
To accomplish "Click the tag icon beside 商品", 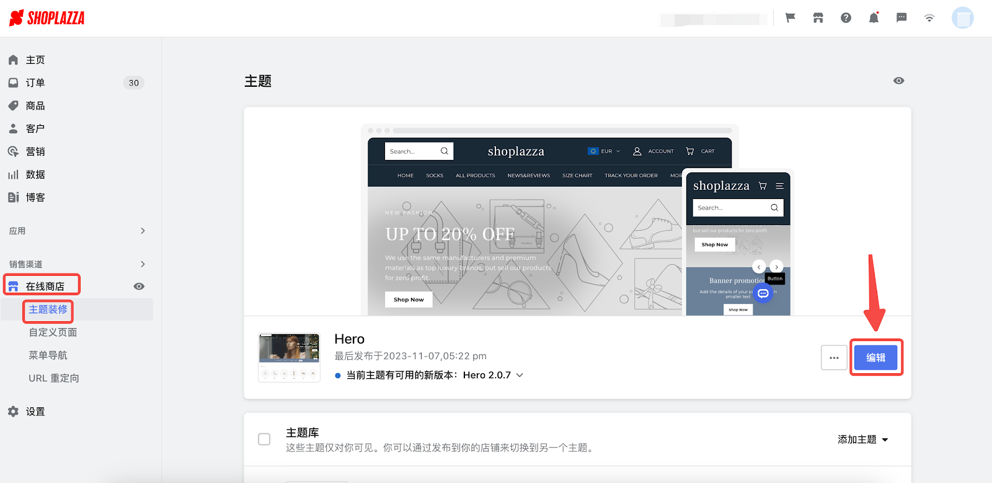I will (x=13, y=105).
